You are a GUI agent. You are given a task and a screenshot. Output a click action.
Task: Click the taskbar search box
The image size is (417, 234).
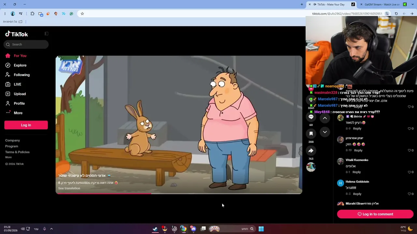[x=231, y=229]
